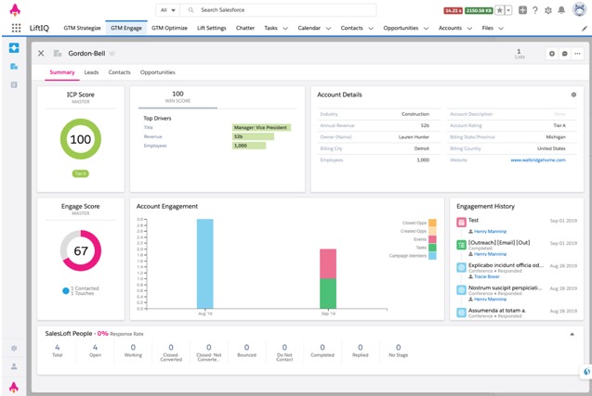Expand the Tasks nav dropdown chevron
The height and width of the screenshot is (396, 592).
pos(285,28)
